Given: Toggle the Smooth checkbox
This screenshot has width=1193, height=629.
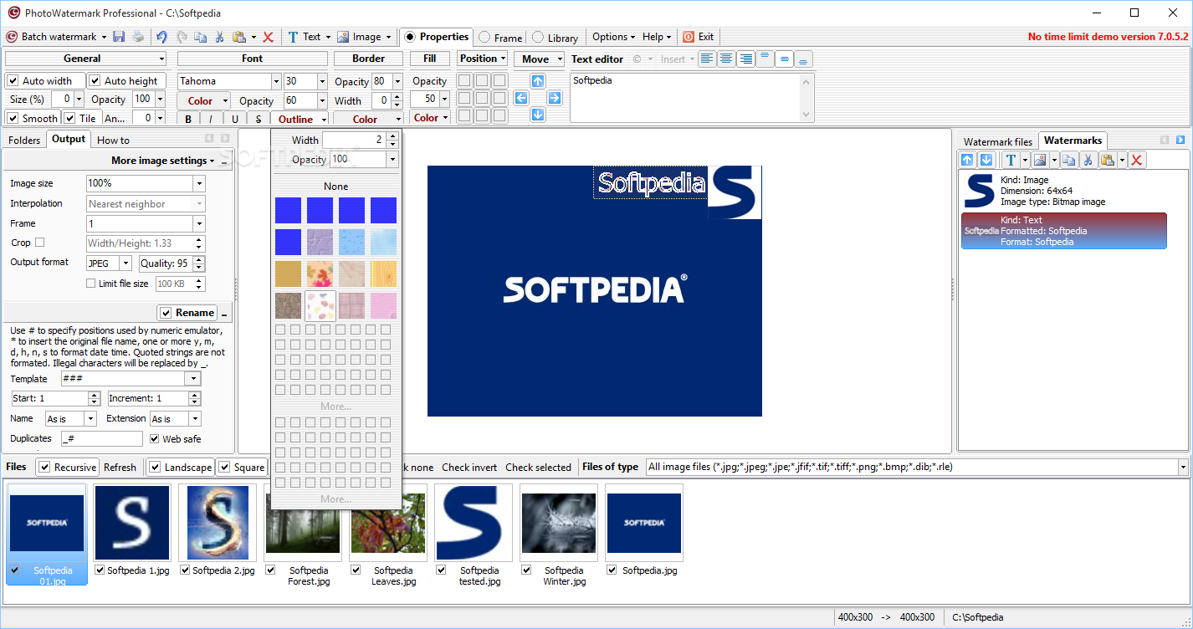Looking at the screenshot, I should [13, 119].
